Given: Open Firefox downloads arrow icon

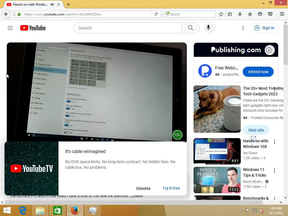Looking at the screenshot, I should click(240, 14).
